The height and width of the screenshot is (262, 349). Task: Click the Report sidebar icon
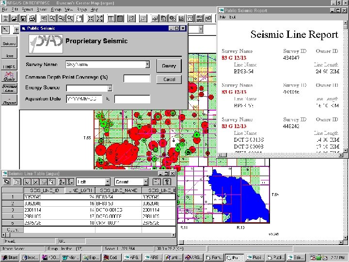pyautogui.click(x=9, y=100)
